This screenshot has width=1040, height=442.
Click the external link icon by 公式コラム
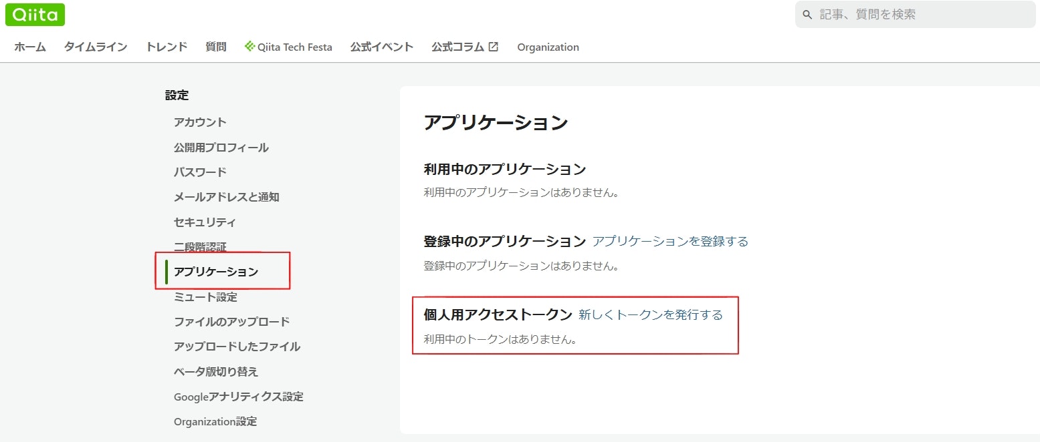tap(494, 47)
